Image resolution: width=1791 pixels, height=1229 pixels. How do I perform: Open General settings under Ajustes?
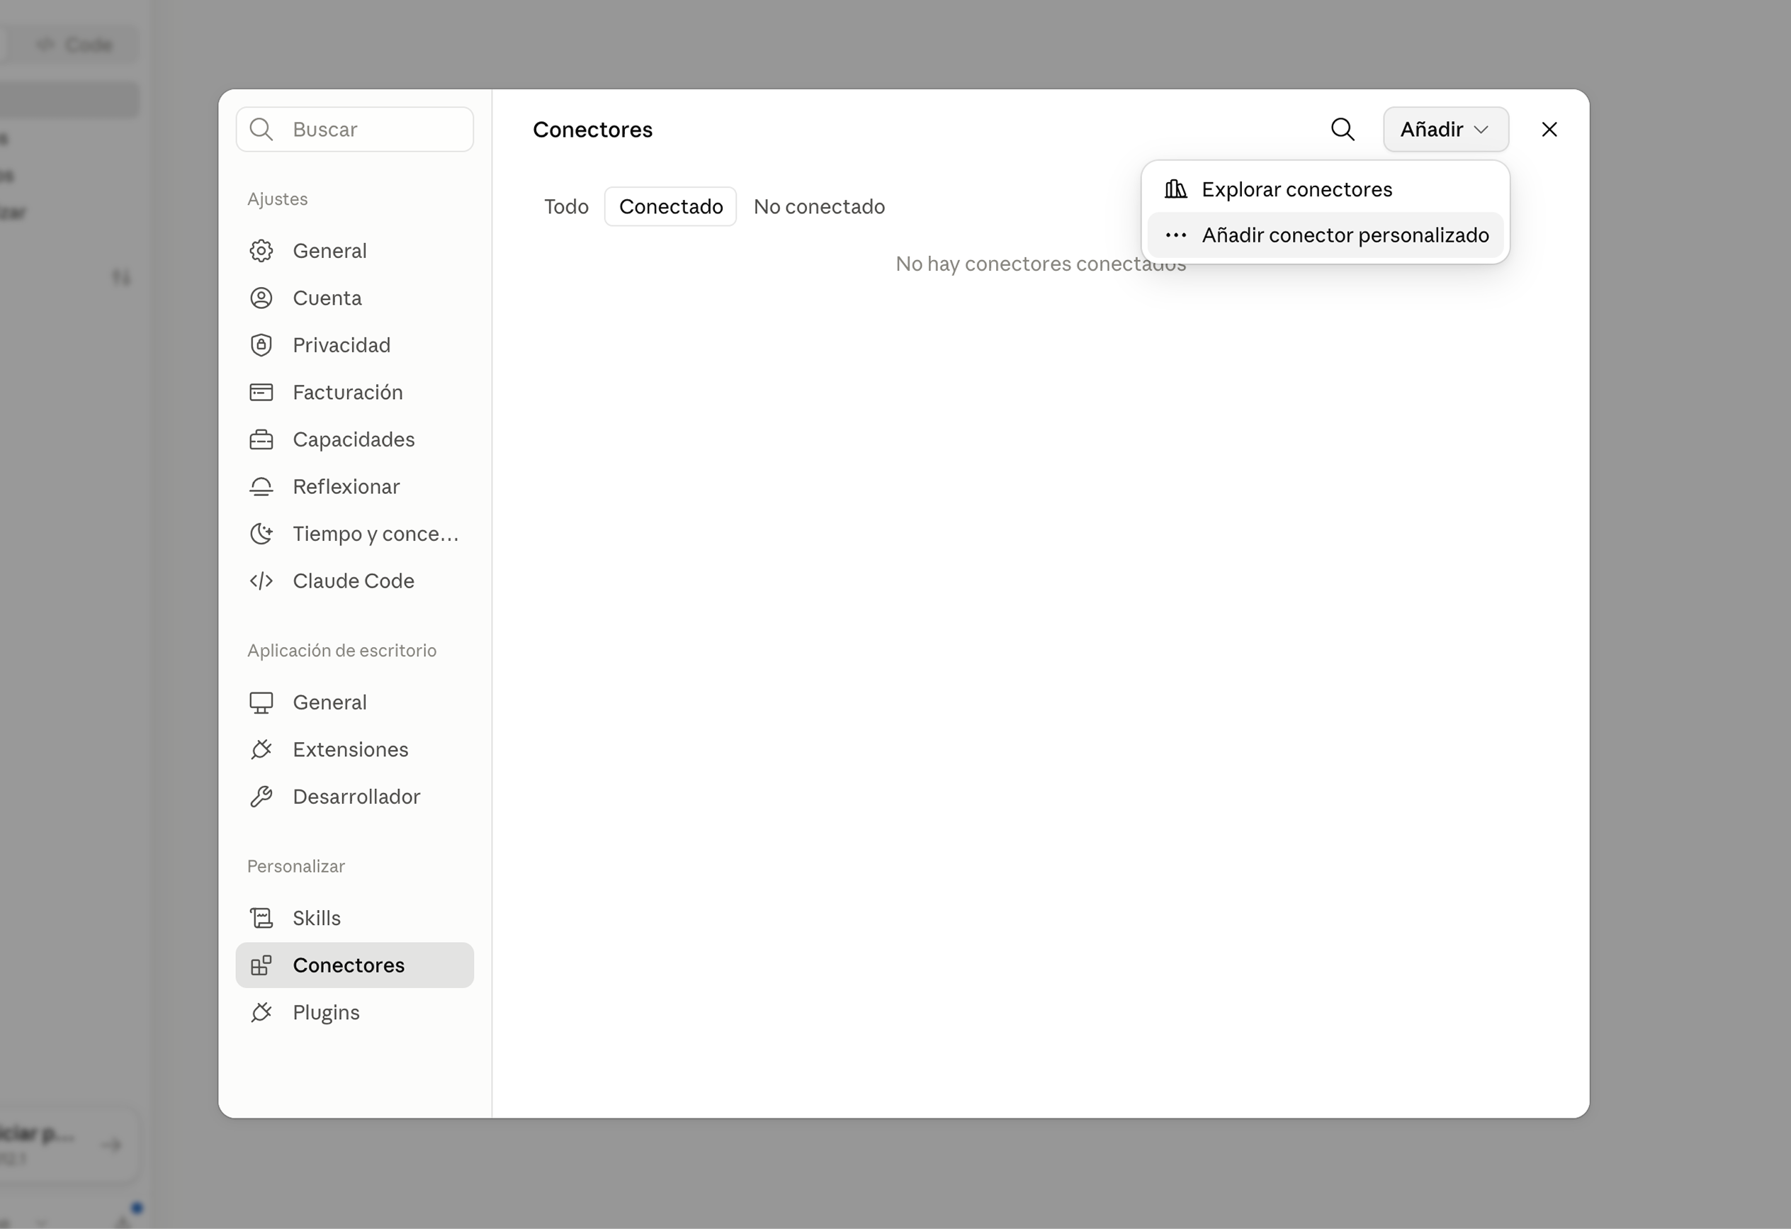[x=354, y=251]
